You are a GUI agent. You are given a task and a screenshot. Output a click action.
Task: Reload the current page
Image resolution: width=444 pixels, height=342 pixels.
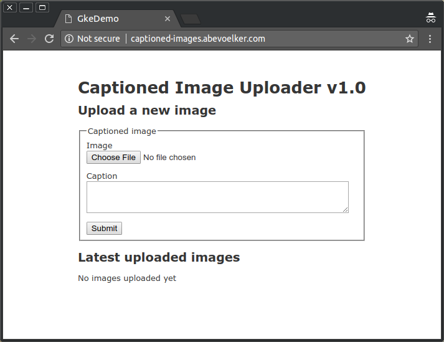pyautogui.click(x=49, y=39)
